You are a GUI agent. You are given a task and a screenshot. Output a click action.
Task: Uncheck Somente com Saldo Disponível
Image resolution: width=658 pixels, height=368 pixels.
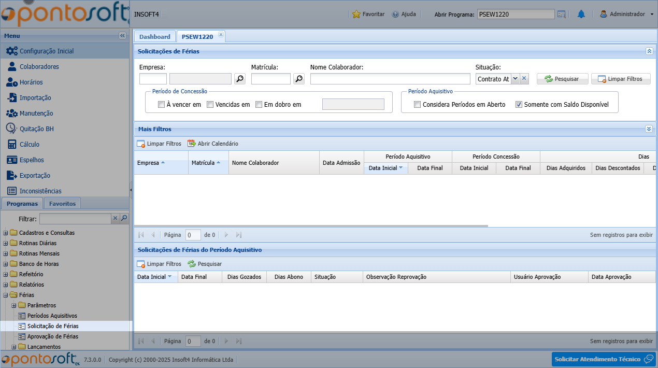(519, 105)
